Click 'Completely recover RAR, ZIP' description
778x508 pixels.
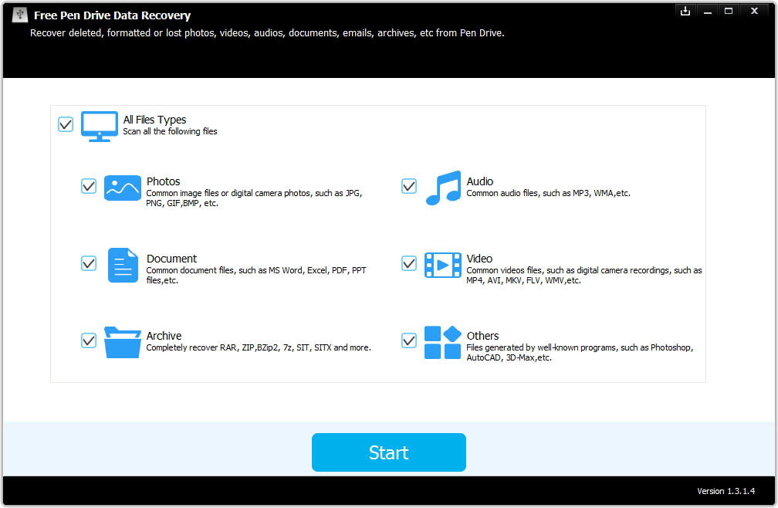tap(259, 347)
